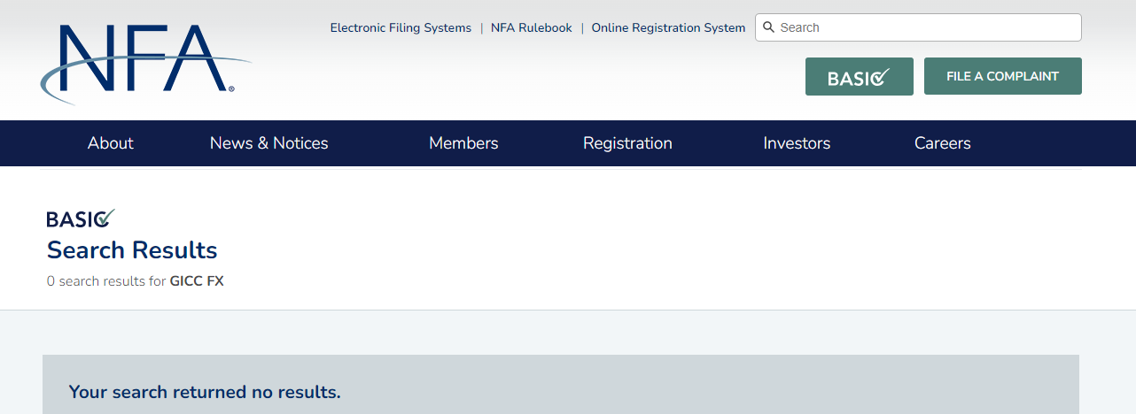Click the BASIC logo above Search Results
Image resolution: width=1136 pixels, height=414 pixels.
tap(81, 218)
